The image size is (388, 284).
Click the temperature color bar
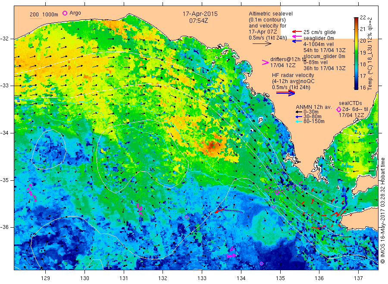[356, 53]
